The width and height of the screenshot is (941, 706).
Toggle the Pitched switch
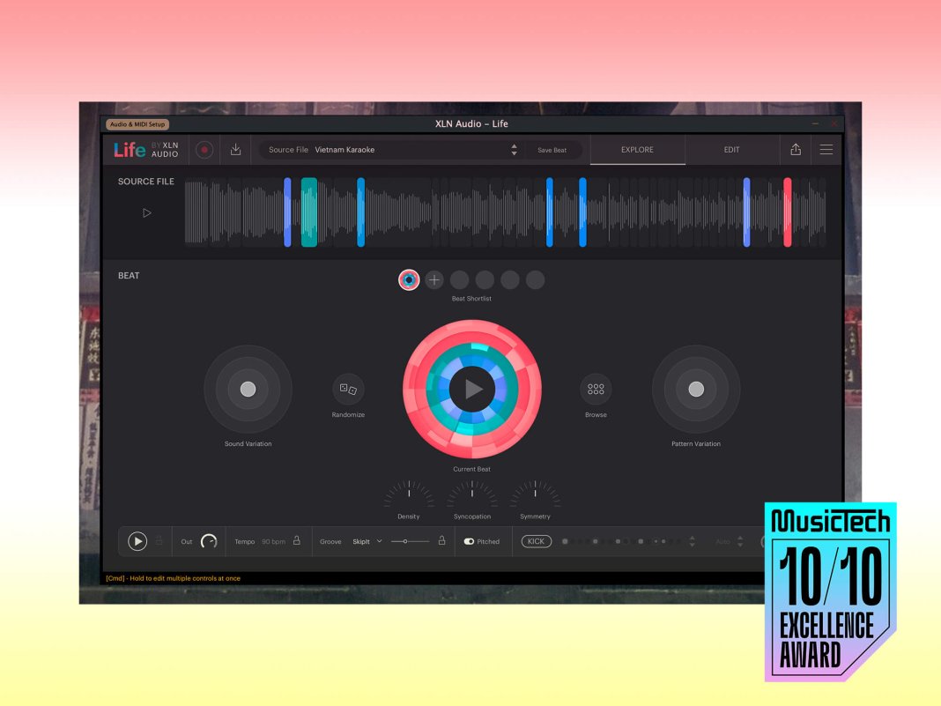click(470, 541)
